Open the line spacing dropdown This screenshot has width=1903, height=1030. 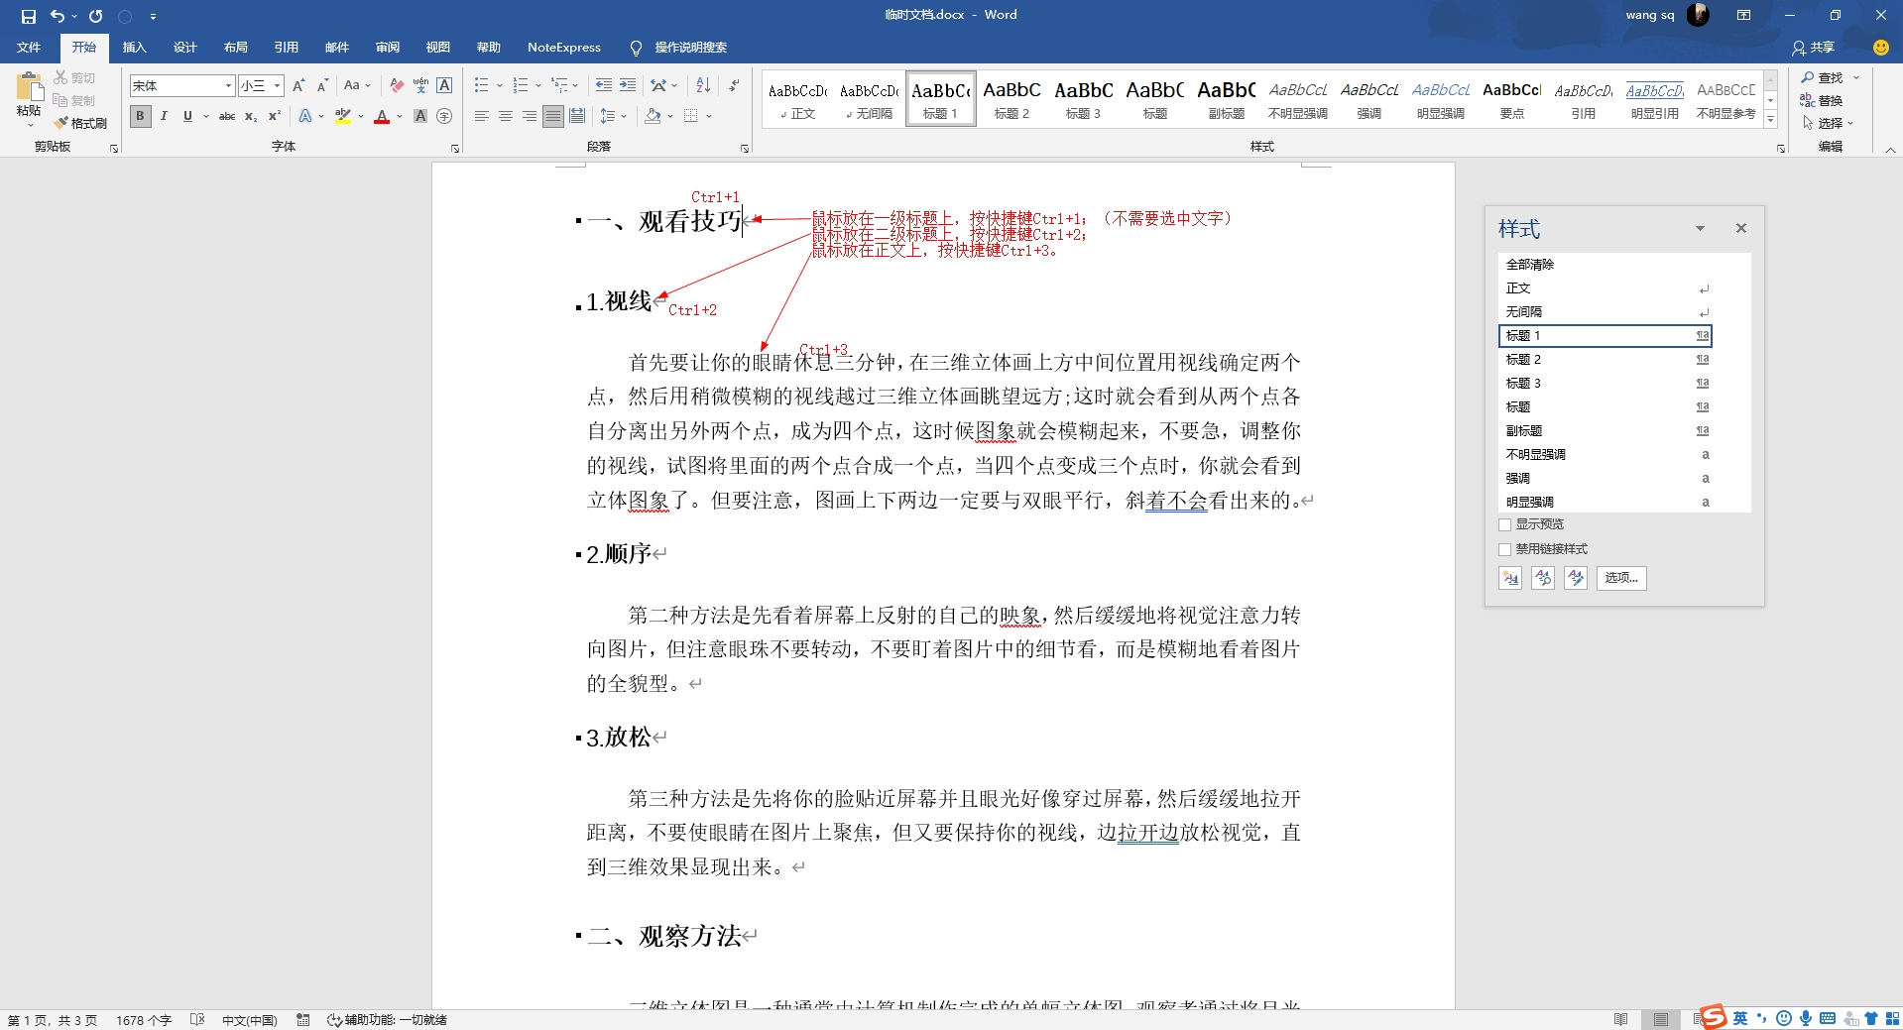point(614,116)
